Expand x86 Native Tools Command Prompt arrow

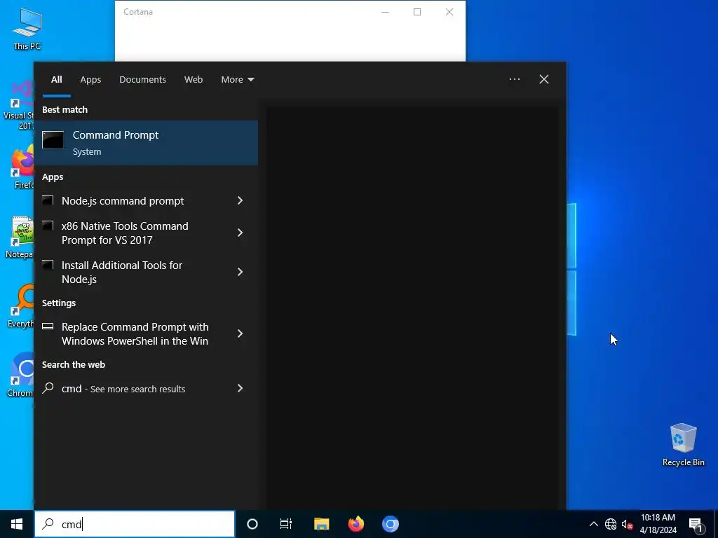click(x=240, y=233)
